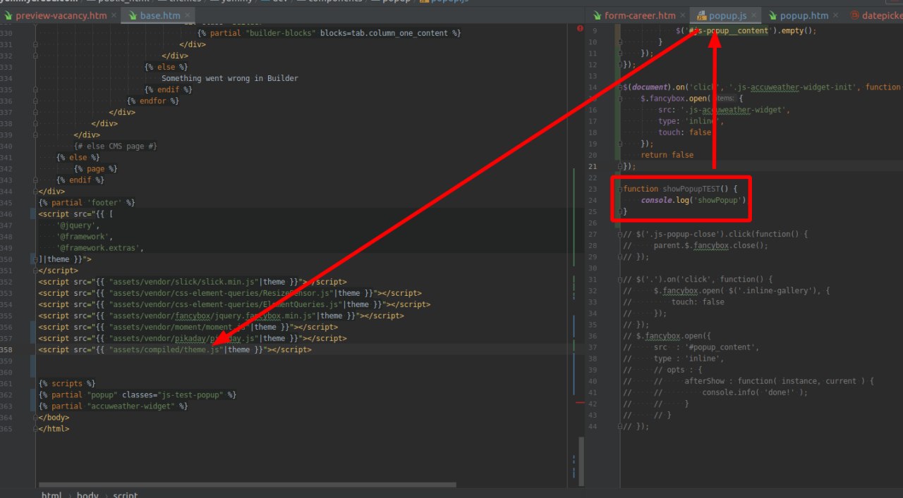Click 'body' in the breadcrumb bar

87,495
